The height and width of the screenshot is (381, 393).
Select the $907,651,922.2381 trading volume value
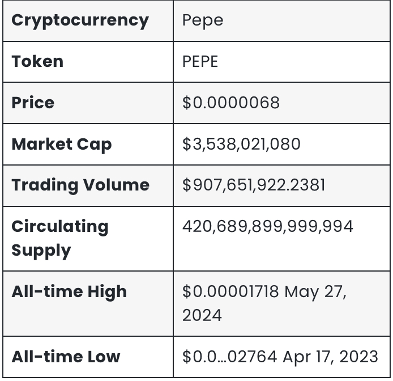click(254, 185)
